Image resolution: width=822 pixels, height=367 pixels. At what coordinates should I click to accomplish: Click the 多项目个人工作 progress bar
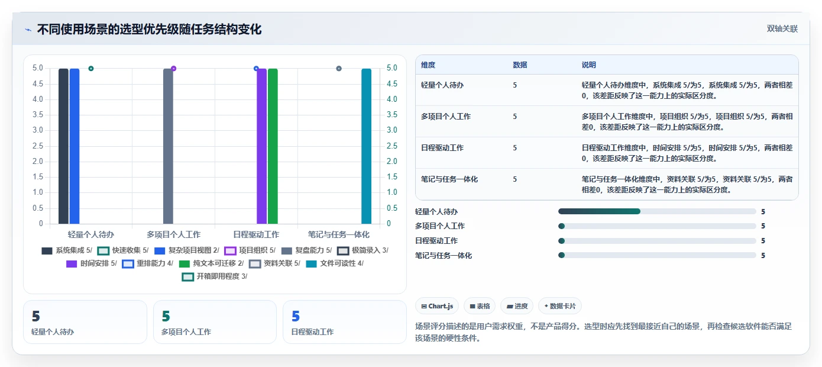[x=657, y=226]
